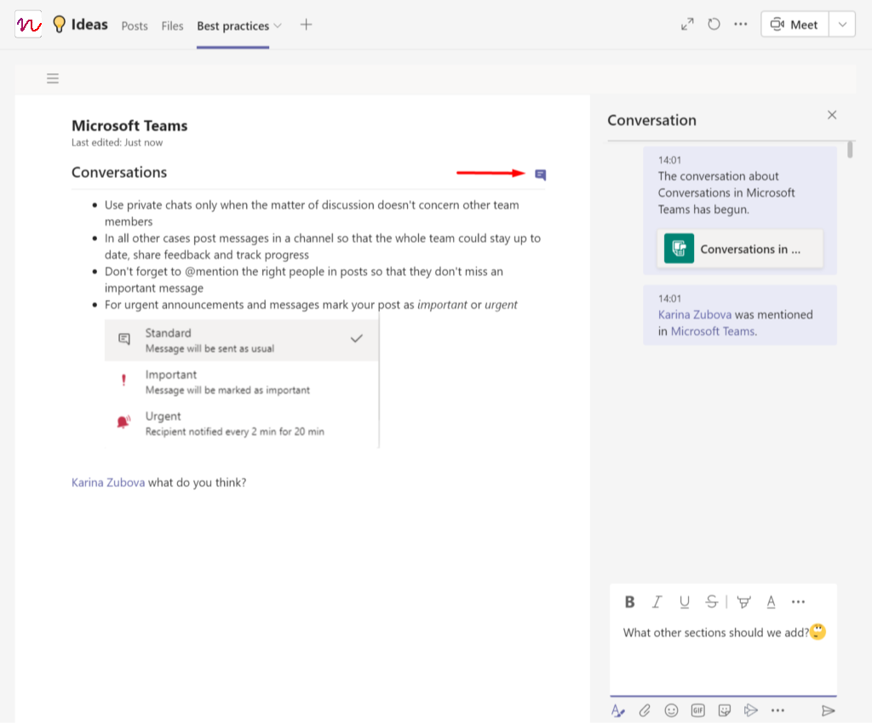
Task: Attach a file with paperclip icon
Action: tap(645, 710)
